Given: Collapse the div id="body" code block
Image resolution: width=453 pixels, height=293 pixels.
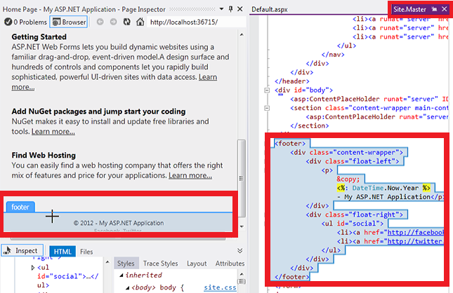Looking at the screenshot, I should click(x=266, y=90).
